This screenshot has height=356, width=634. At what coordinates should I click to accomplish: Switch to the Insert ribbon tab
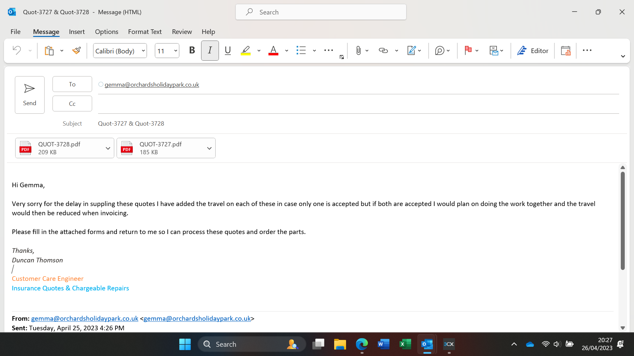coord(77,32)
